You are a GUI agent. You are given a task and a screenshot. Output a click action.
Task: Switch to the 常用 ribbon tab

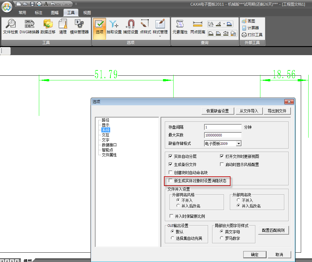[22, 13]
